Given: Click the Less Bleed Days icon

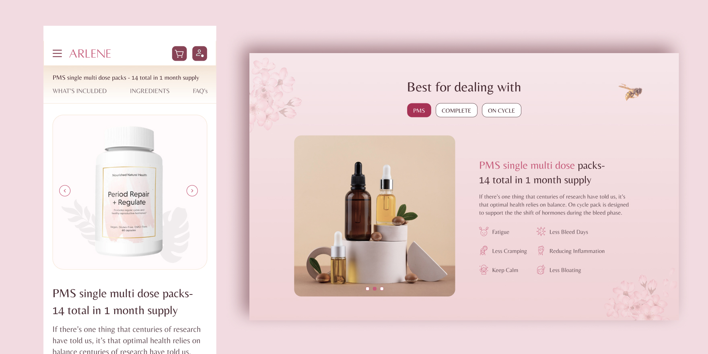Looking at the screenshot, I should point(541,232).
